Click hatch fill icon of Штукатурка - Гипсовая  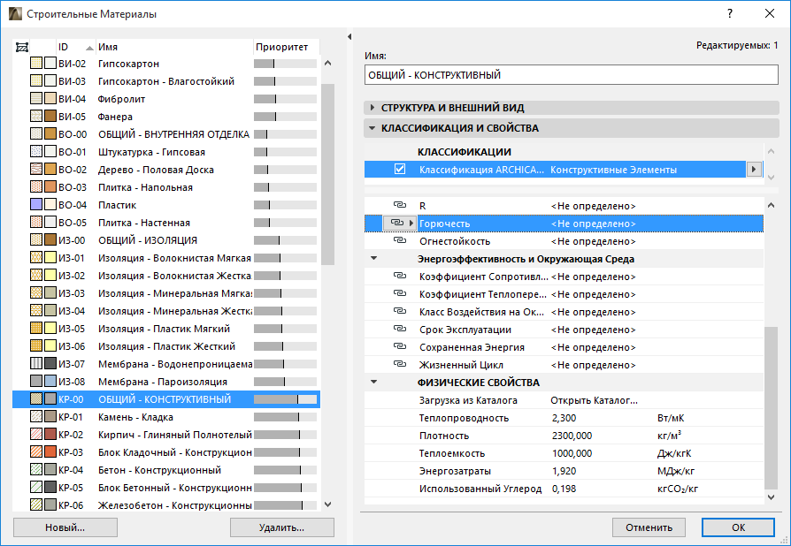pyautogui.click(x=35, y=152)
